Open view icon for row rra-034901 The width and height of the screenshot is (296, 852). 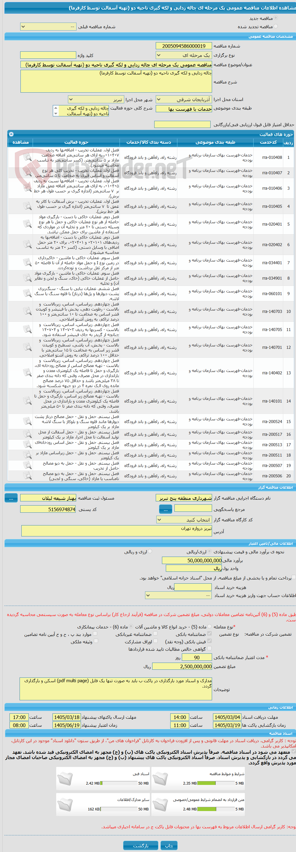[27, 278]
